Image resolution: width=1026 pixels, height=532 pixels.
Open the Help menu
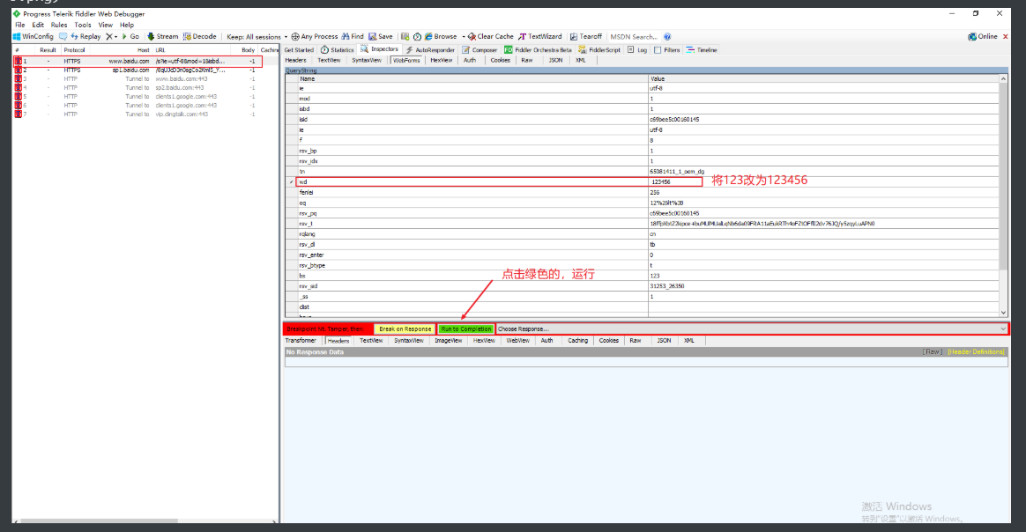tap(127, 25)
